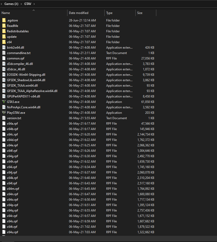Click the d3dcompiler_46.dll file icon
217x242 pixels.
tap(4, 64)
